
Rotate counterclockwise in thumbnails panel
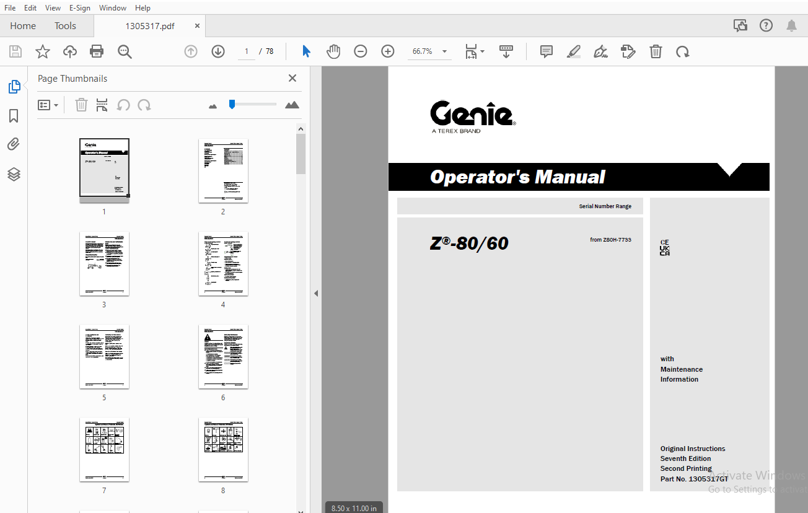tap(123, 105)
